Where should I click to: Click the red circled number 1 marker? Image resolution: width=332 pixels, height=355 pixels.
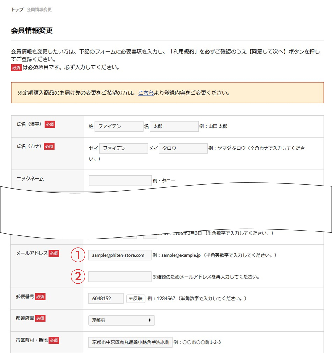78,255
